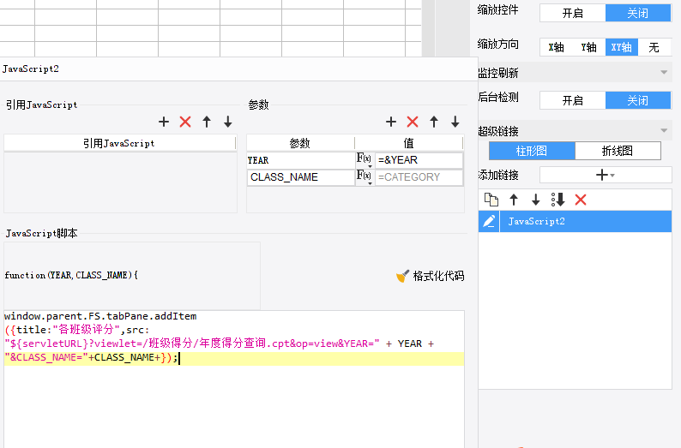Click the 参数 column header
This screenshot has height=448, width=681.
click(x=300, y=143)
